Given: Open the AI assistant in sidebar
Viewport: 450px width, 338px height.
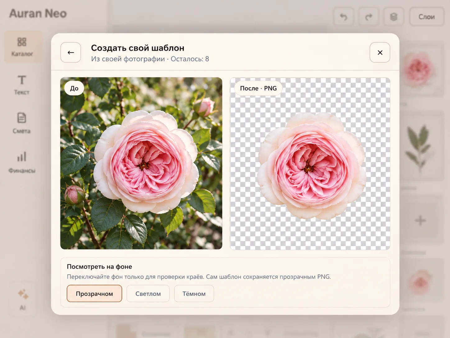Looking at the screenshot, I should 23,299.
